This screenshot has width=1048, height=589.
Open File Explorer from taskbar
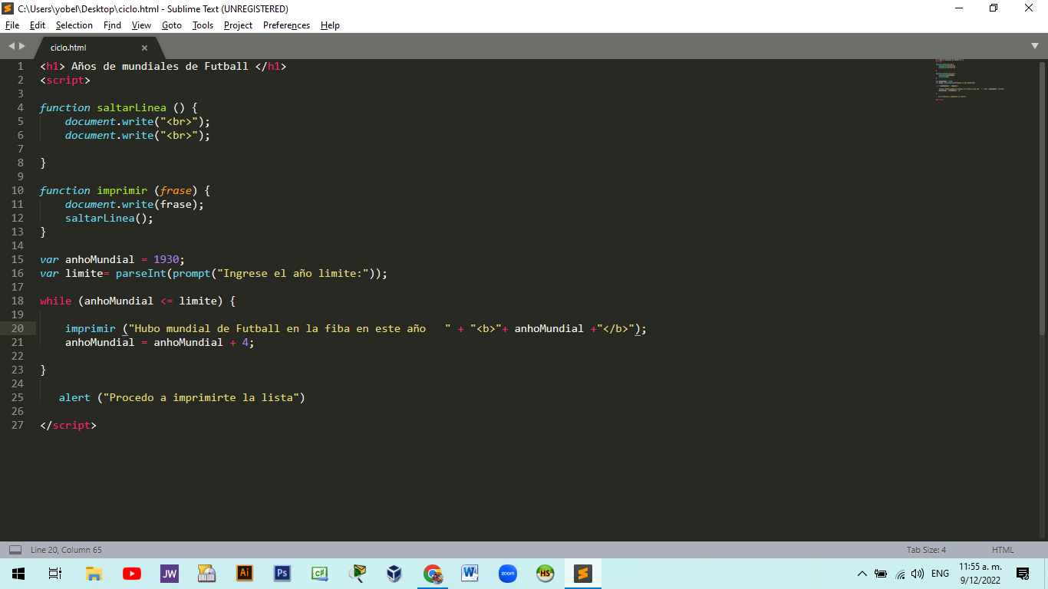94,574
